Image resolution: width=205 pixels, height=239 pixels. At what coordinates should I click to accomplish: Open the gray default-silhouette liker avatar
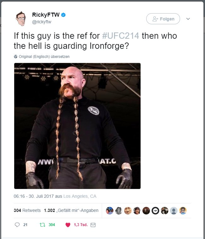174,211
